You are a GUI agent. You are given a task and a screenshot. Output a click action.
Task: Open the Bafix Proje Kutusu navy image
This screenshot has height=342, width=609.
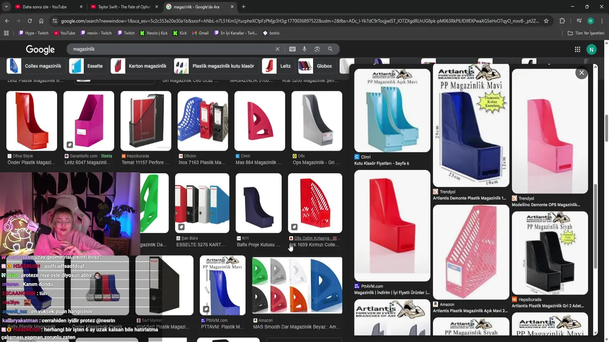point(259,203)
